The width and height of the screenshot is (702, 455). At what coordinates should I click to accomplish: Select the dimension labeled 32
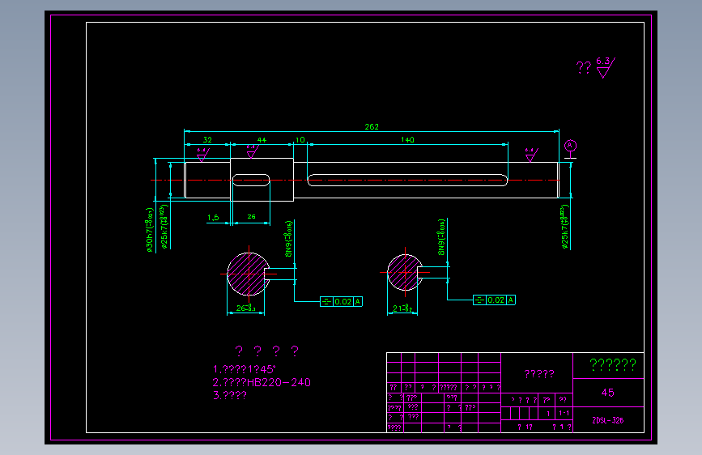[x=207, y=140]
